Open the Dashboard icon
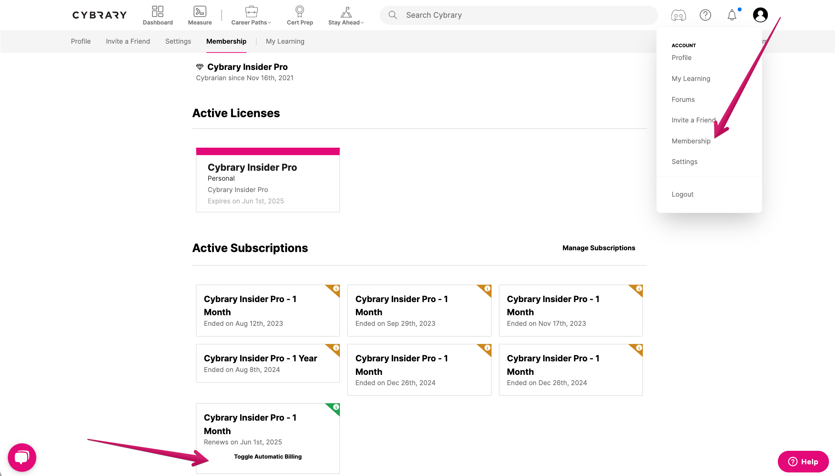Viewport: 835px width, 476px height. 158,11
